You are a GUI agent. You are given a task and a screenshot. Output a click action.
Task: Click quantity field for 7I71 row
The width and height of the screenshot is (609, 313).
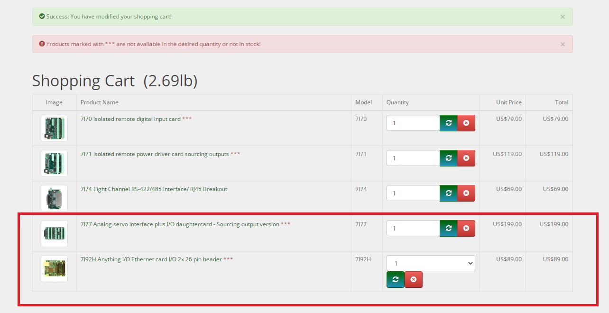[413, 158]
